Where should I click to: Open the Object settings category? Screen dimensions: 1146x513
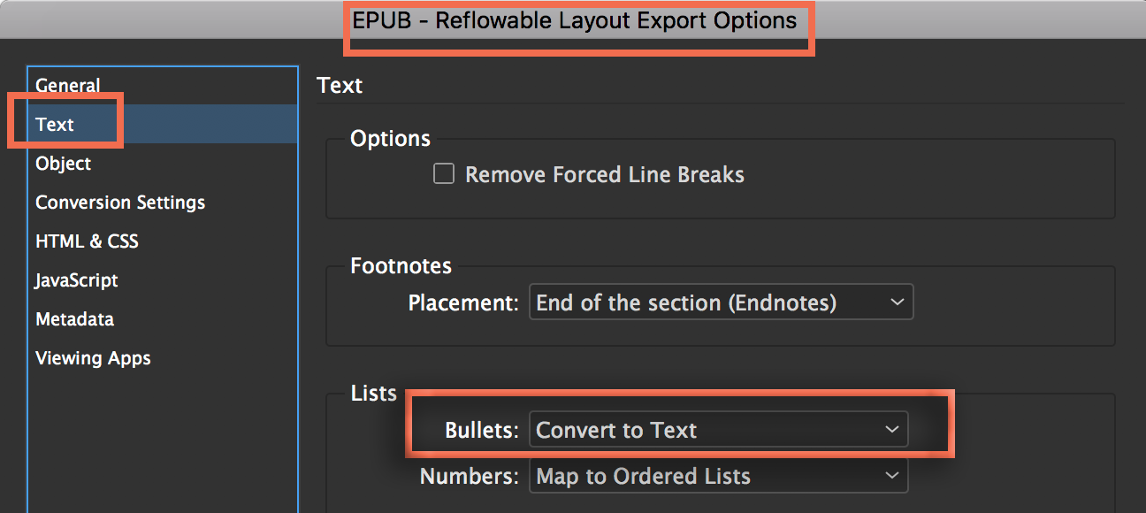click(x=63, y=164)
